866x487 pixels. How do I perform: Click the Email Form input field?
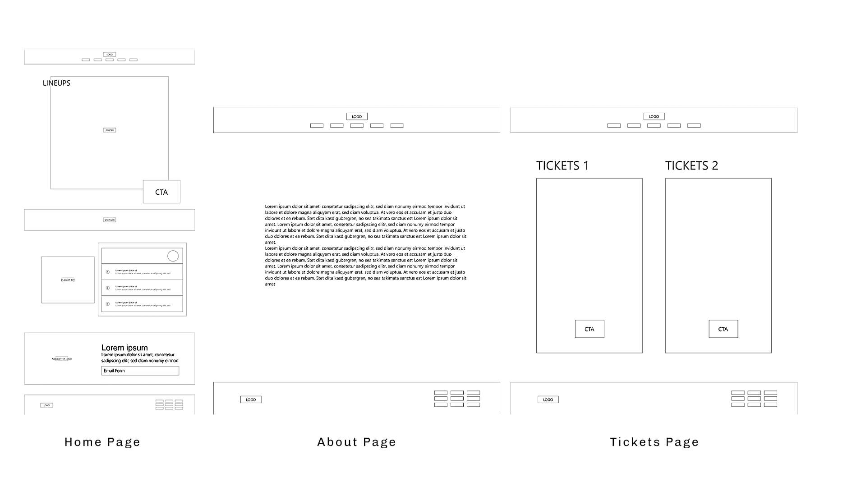pos(140,371)
